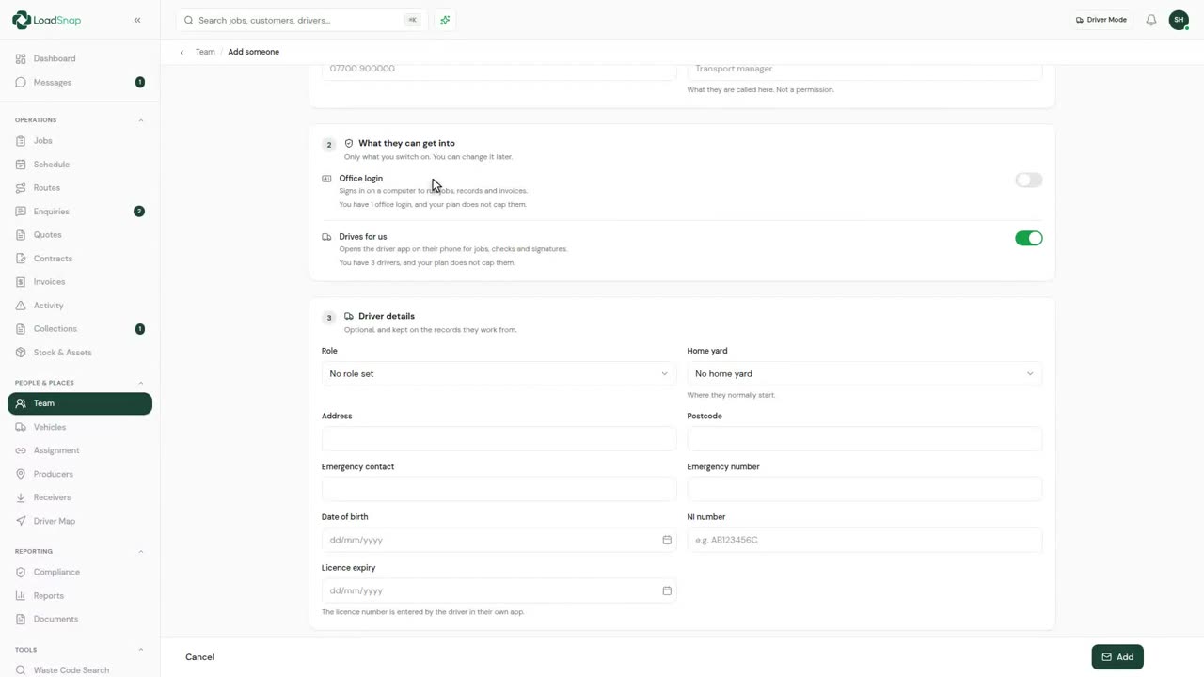
Task: Click the NI number field
Action: coord(864,540)
